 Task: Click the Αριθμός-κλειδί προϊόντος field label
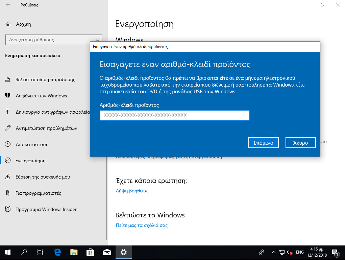tap(129, 105)
